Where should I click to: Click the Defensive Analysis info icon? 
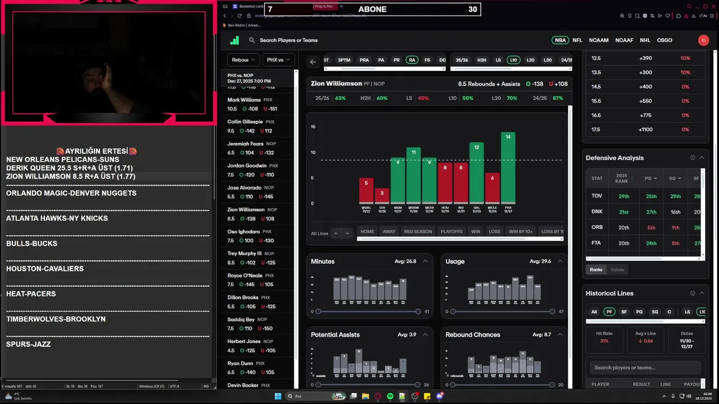693,158
